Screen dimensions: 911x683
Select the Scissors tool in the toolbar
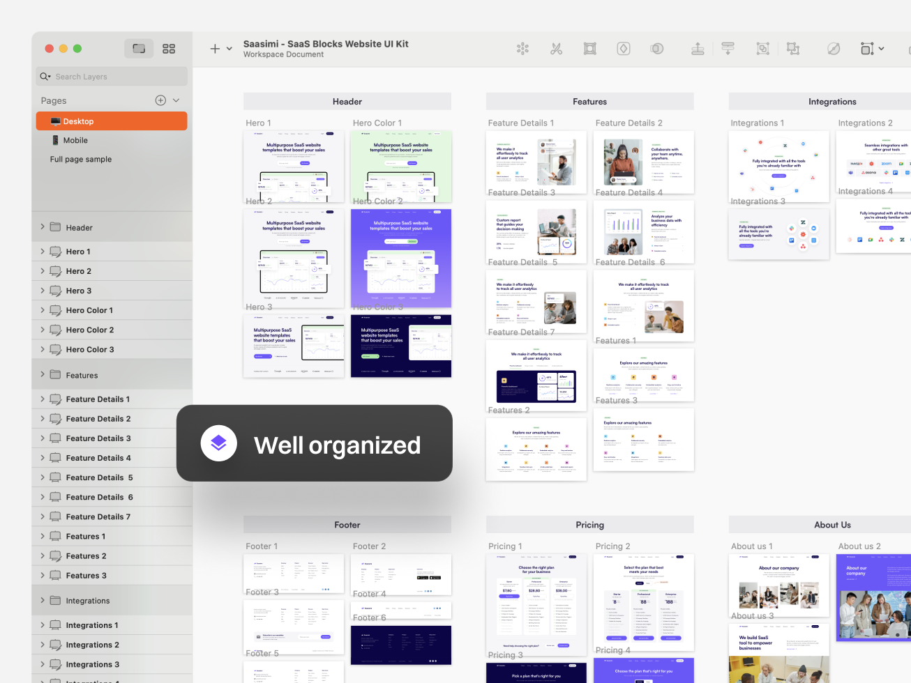(x=556, y=49)
